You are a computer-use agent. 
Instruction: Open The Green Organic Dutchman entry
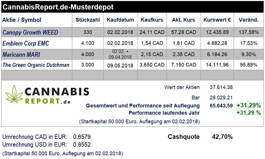36,65
